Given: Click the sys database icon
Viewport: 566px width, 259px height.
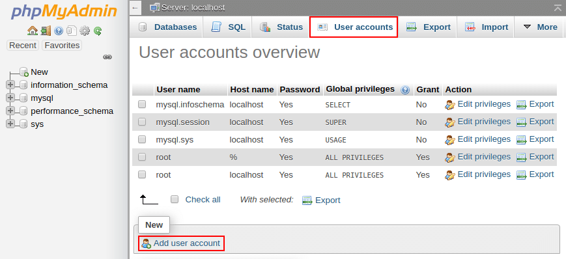Looking at the screenshot, I should click(x=23, y=124).
